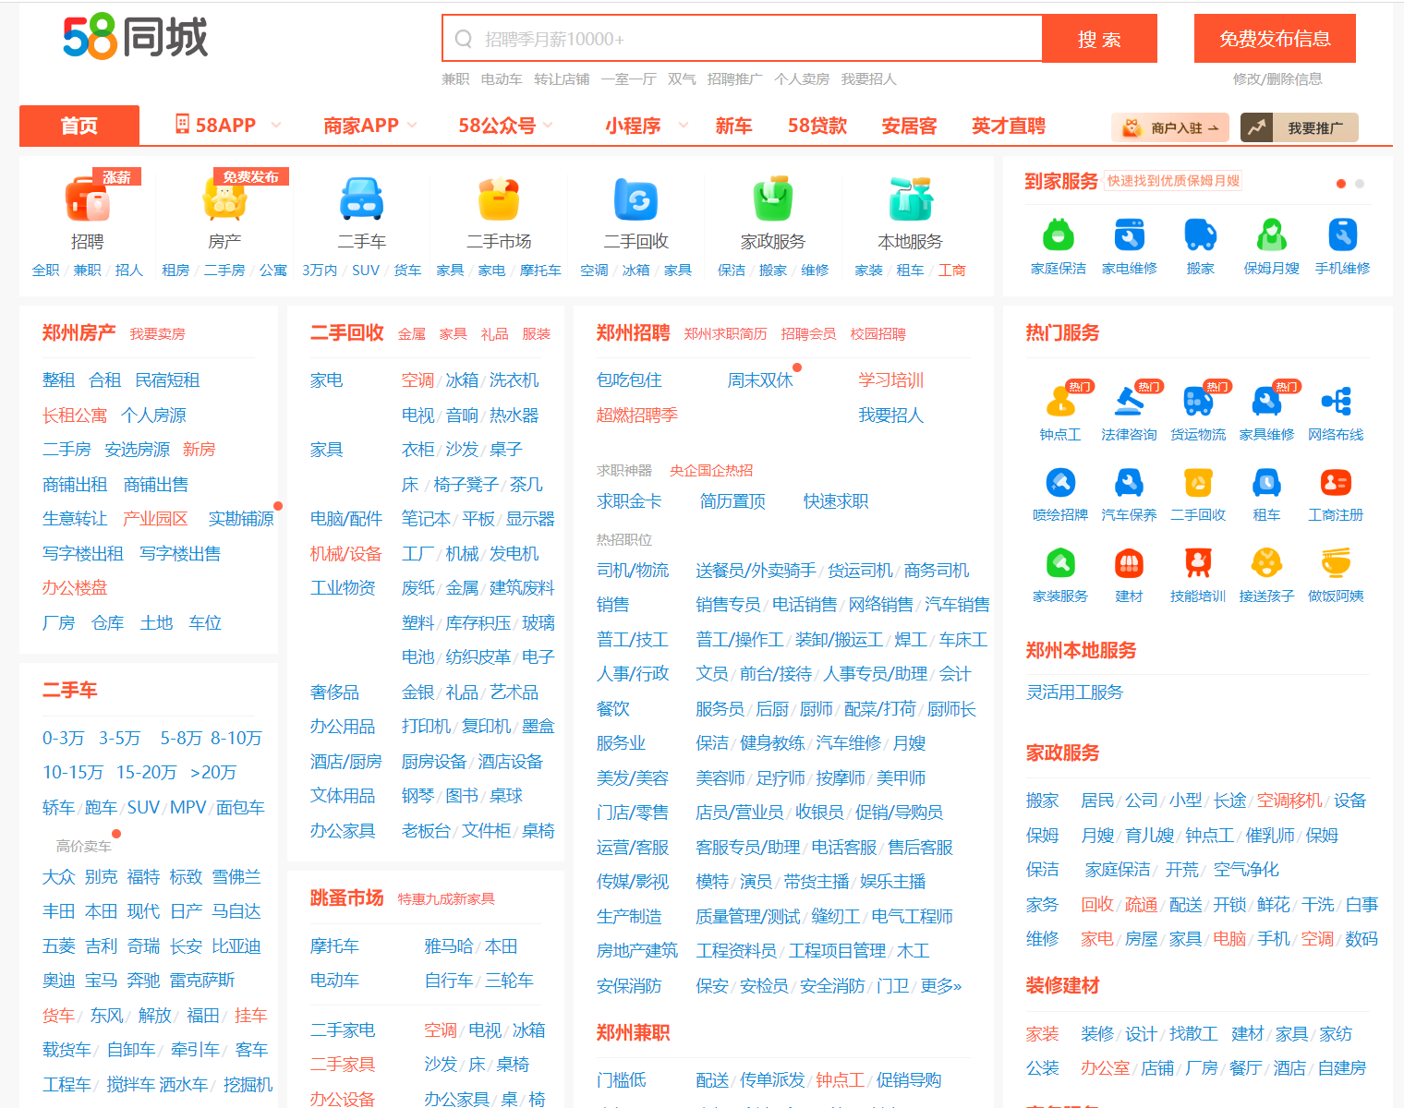Open the 技能培训 service icon
This screenshot has height=1108, width=1404.
(1198, 563)
